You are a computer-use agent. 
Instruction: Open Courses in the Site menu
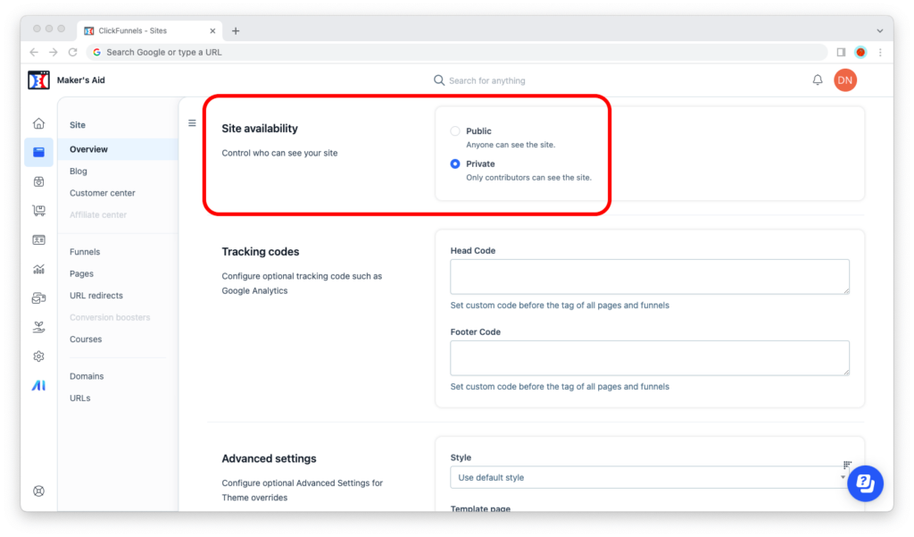pos(86,340)
